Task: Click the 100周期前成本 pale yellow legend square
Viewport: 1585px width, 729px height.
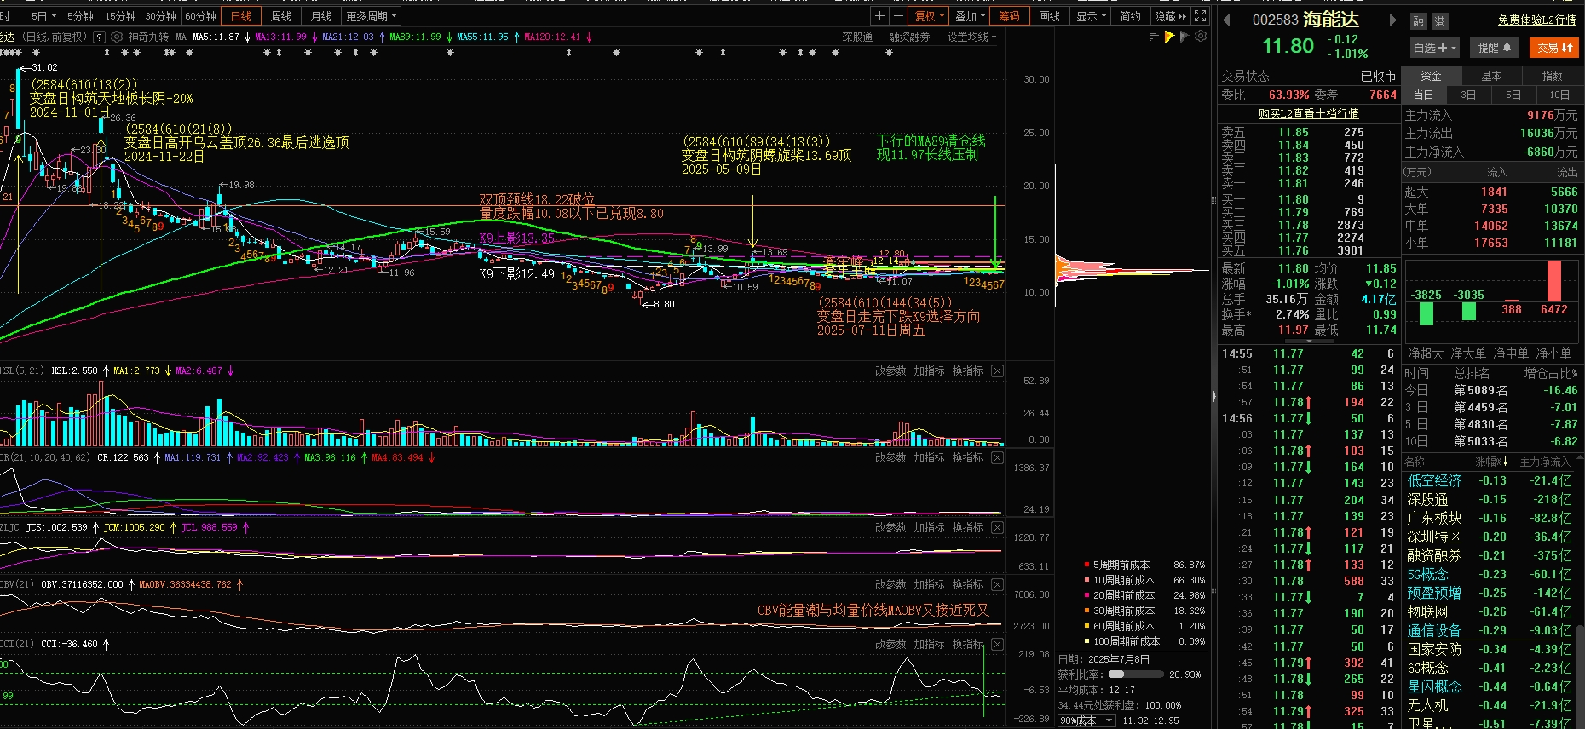Action: [x=1086, y=641]
